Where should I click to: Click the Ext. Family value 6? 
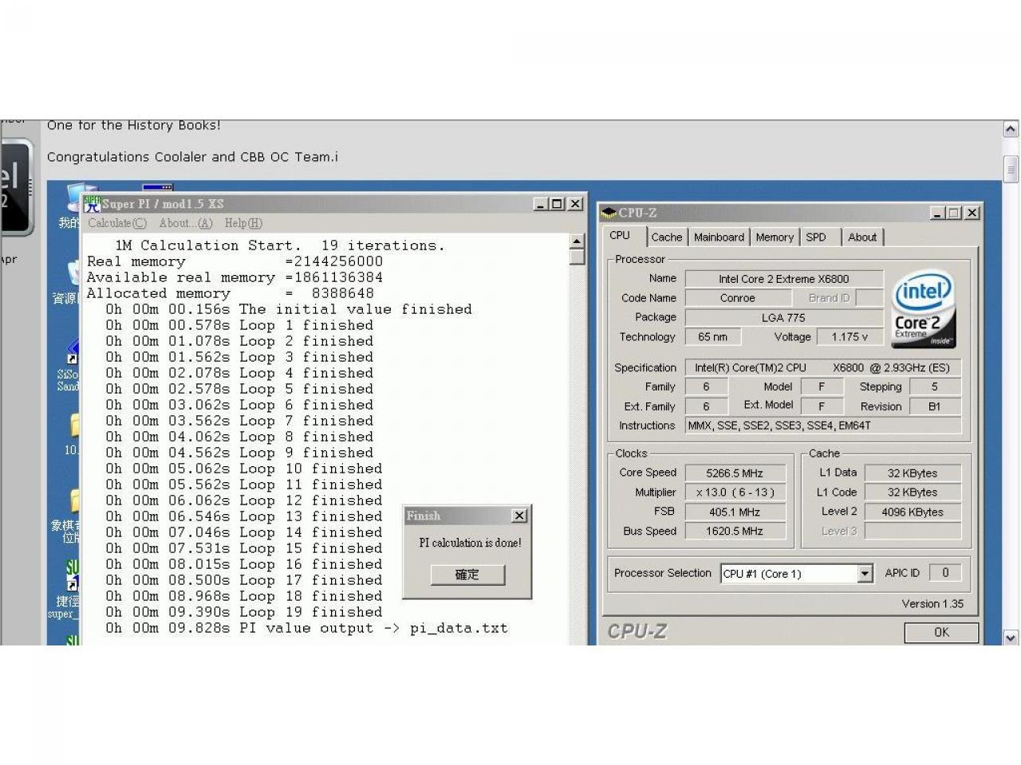(x=706, y=406)
